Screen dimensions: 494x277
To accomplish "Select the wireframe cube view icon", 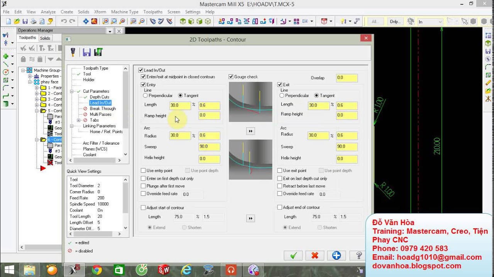I will coord(208,22).
